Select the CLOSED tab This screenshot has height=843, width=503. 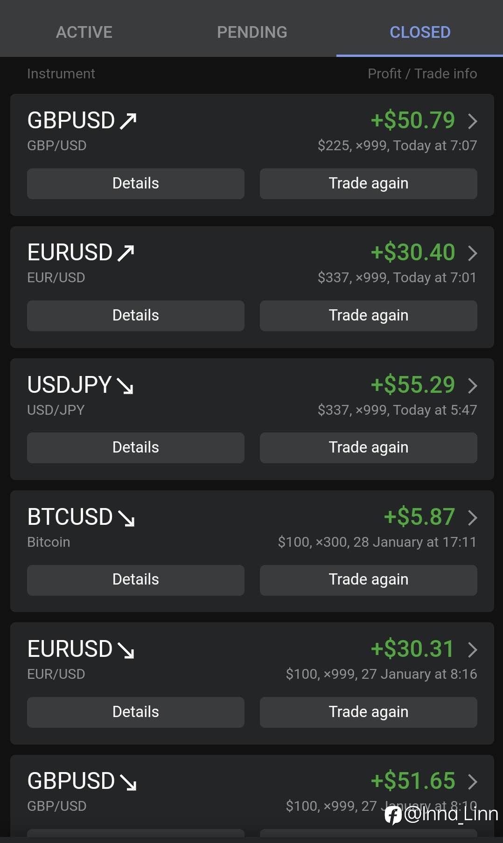[x=420, y=32]
